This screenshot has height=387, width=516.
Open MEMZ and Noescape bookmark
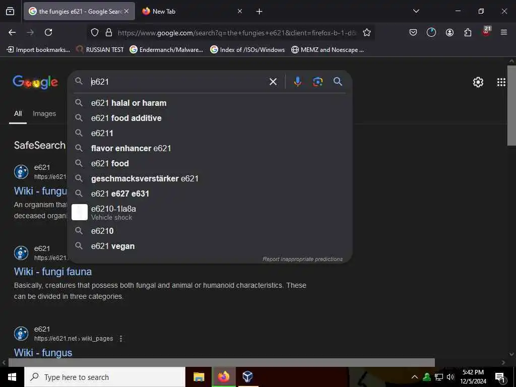click(328, 50)
